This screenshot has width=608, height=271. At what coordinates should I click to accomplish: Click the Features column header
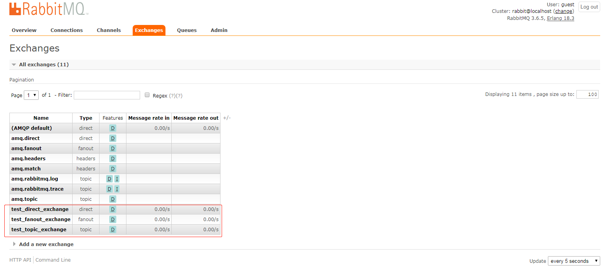tap(113, 118)
